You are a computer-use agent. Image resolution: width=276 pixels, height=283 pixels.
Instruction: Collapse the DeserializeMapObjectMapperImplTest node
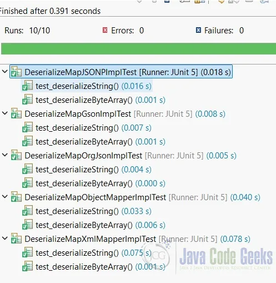[5, 196]
